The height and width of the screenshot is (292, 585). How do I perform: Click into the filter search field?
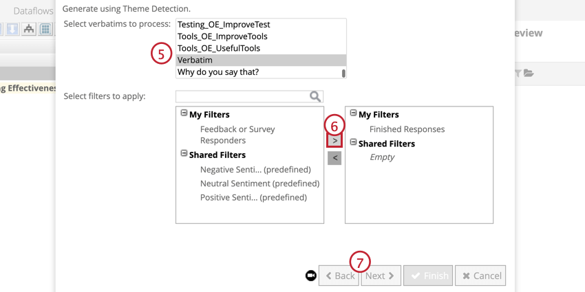(x=241, y=97)
